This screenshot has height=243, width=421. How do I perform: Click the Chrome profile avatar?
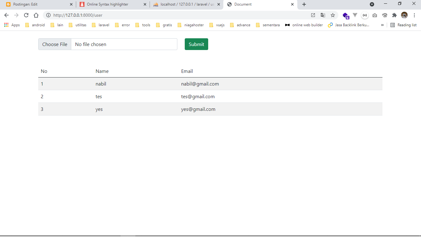[x=404, y=15]
